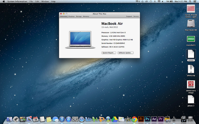
Task: Switch to the Storage tab
Action: (x=79, y=16)
